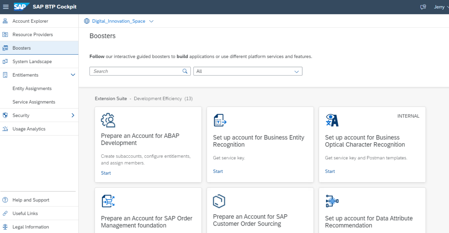
Task: Open the Data Attribute Recommendation card title
Action: click(369, 222)
